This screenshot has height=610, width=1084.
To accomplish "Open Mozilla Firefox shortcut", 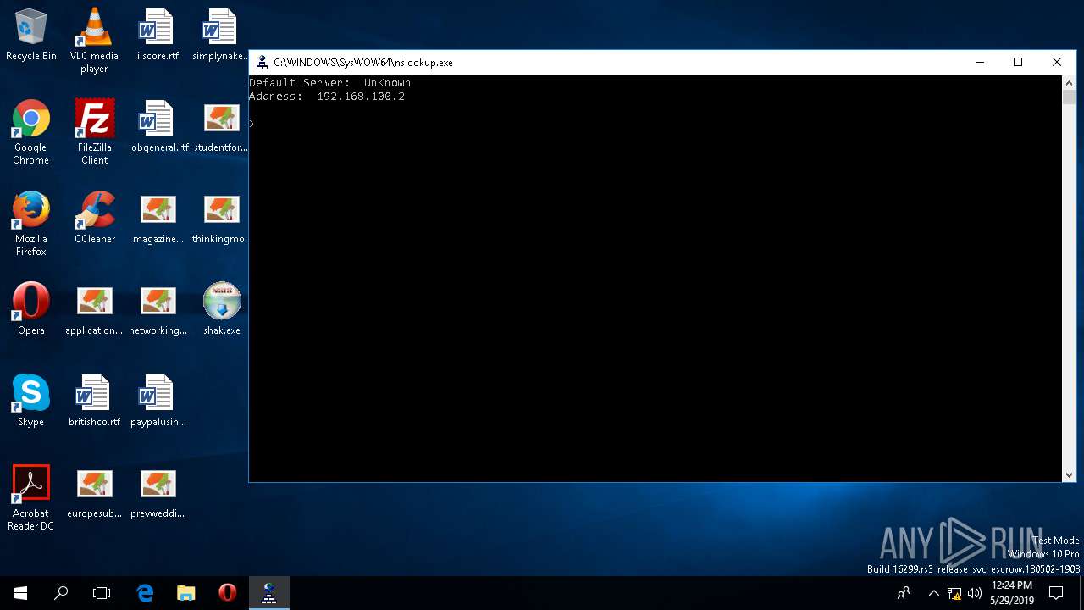I will (31, 224).
